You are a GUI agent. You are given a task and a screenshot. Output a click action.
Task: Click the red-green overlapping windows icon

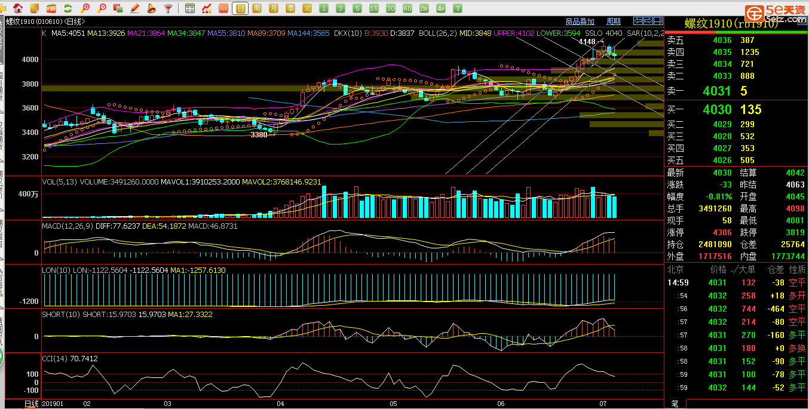click(118, 8)
